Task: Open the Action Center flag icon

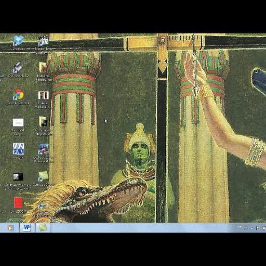Action: pyautogui.click(x=257, y=228)
